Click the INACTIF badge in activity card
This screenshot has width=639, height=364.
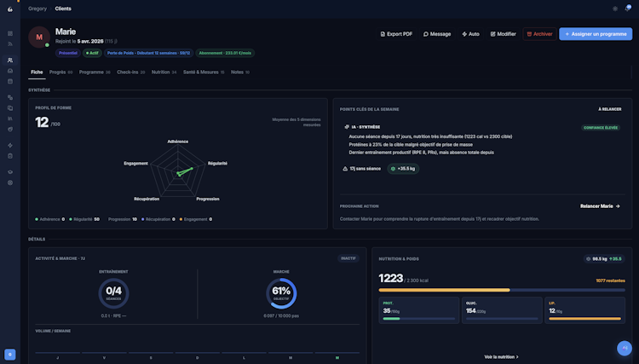(x=348, y=258)
